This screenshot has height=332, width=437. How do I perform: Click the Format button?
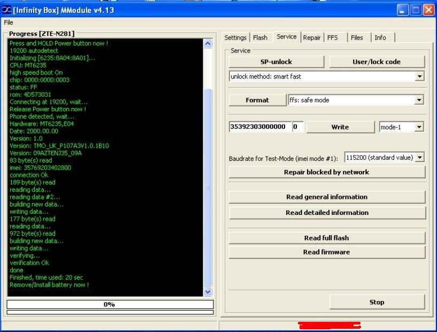click(x=257, y=100)
